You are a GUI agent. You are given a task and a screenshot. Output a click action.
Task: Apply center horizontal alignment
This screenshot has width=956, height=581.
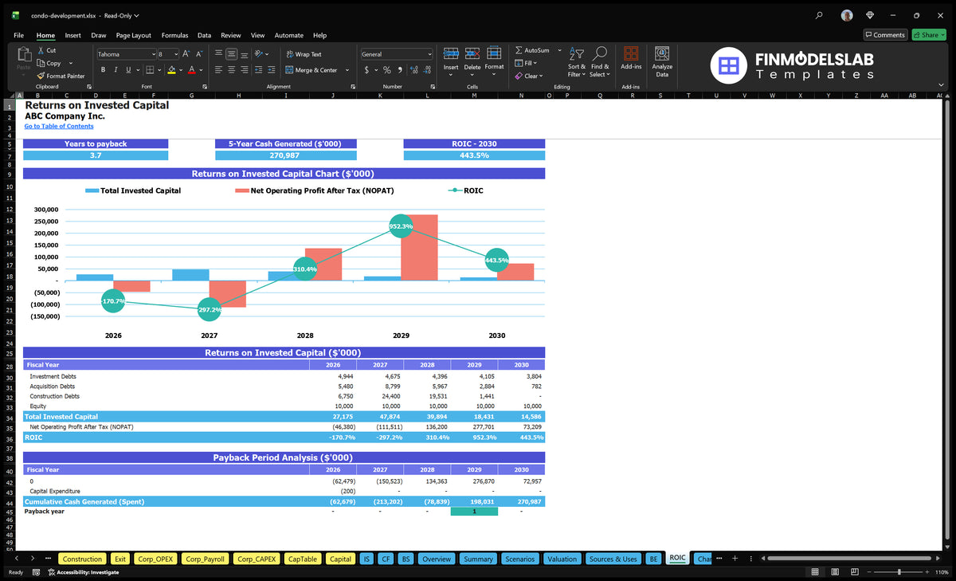231,69
